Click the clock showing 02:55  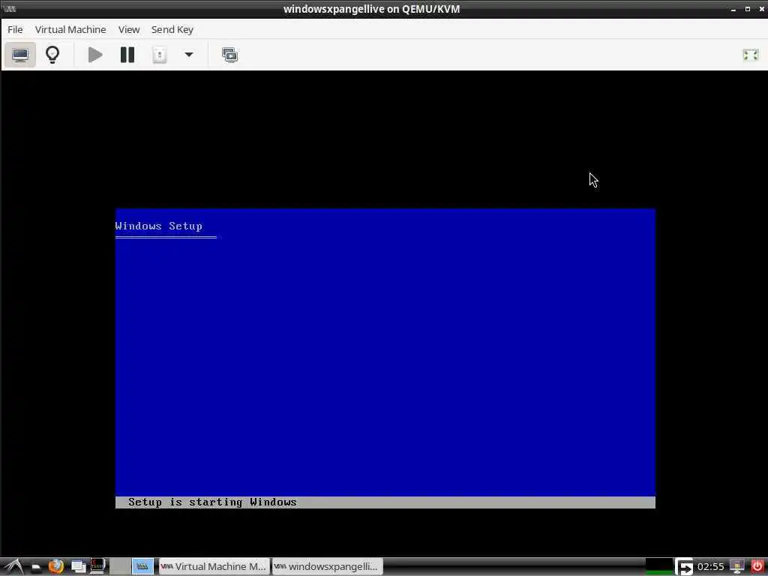point(711,567)
